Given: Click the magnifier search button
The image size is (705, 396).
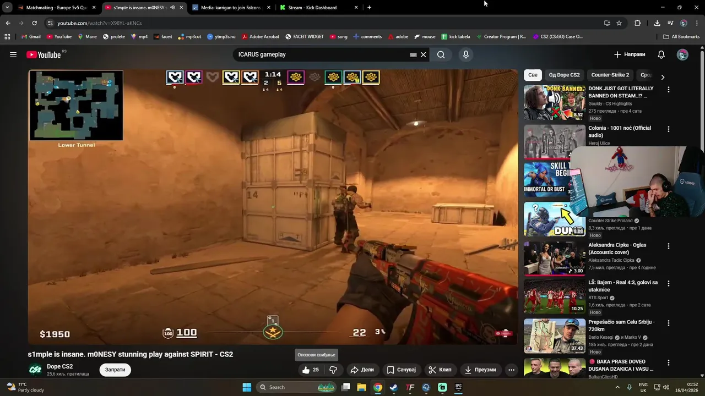Looking at the screenshot, I should 441,54.
